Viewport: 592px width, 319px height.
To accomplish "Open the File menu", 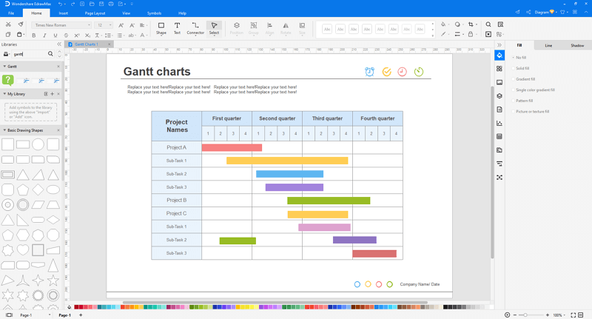I will (x=11, y=13).
